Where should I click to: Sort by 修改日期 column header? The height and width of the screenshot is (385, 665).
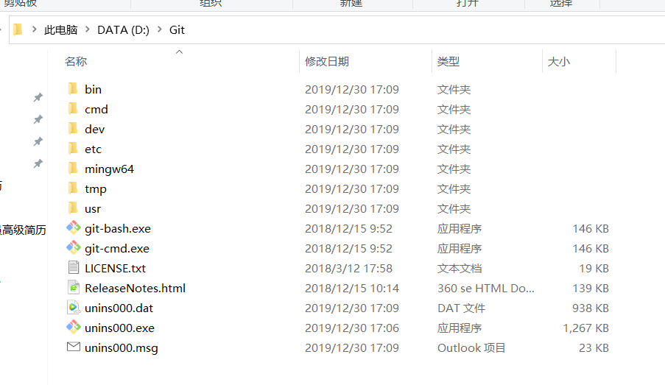(x=327, y=62)
